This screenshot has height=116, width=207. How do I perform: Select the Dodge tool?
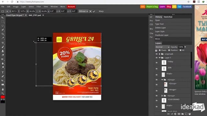(3, 67)
